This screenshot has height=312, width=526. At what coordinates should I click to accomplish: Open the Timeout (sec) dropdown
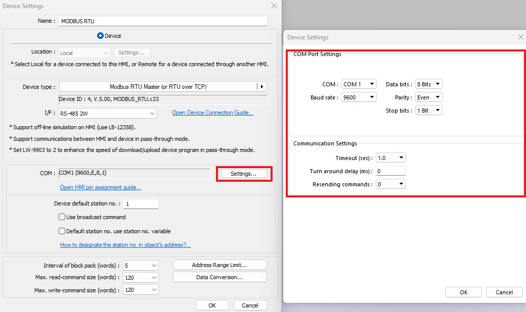tap(390, 158)
